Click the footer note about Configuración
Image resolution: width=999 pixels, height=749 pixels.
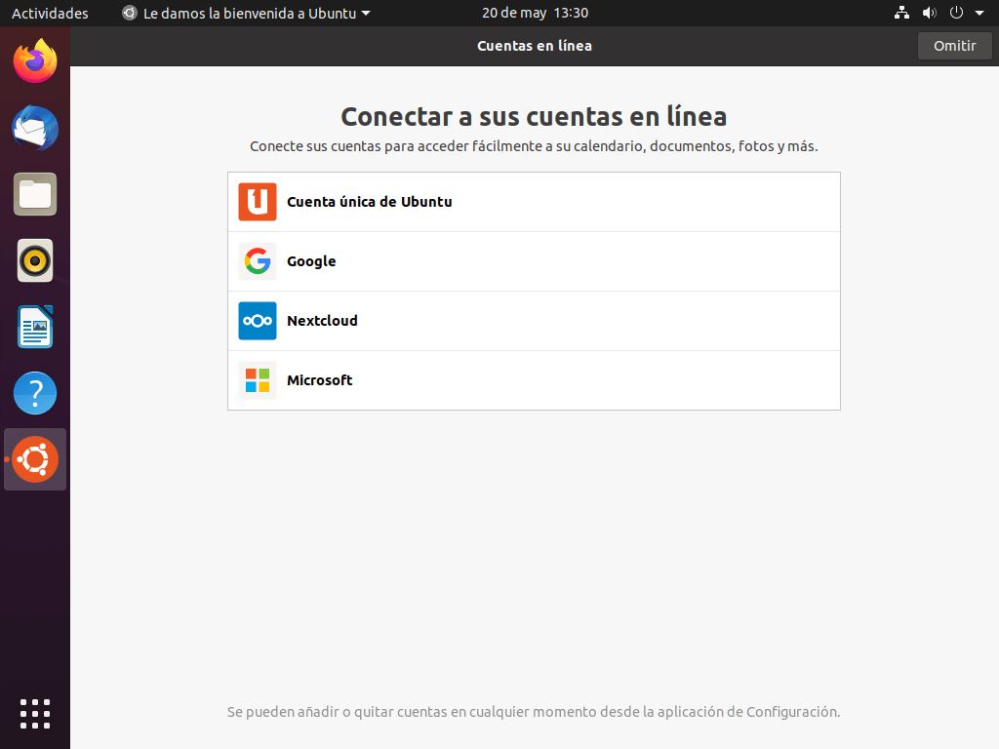(534, 712)
